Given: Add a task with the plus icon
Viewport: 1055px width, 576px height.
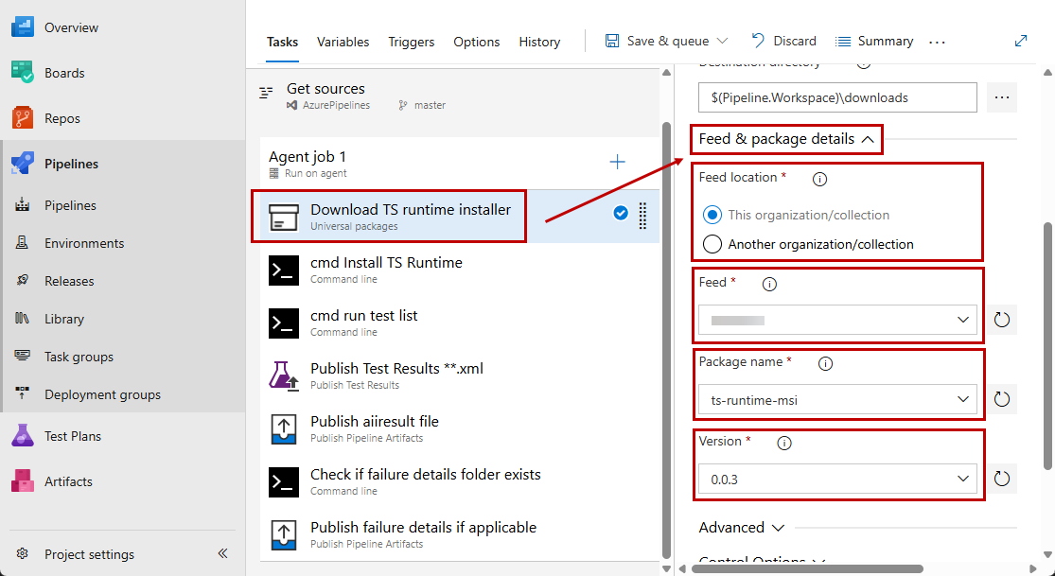Looking at the screenshot, I should (x=617, y=162).
